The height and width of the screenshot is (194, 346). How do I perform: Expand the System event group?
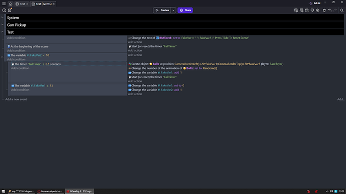[x=2, y=17]
